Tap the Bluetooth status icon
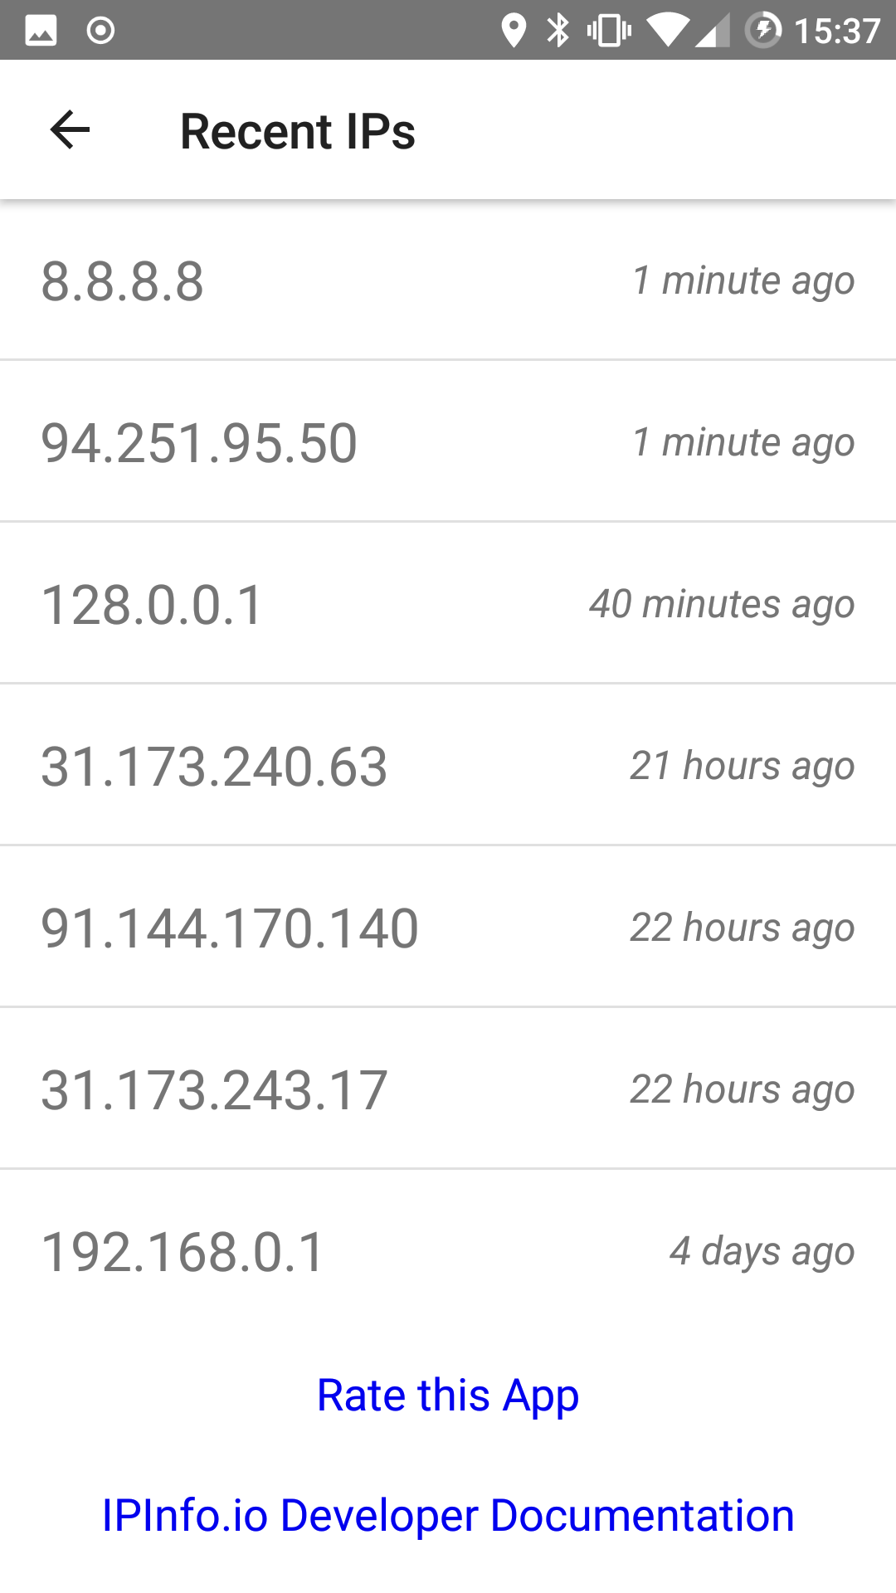 [x=558, y=31]
